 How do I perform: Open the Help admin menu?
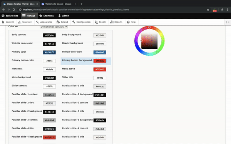pos(131,22)
